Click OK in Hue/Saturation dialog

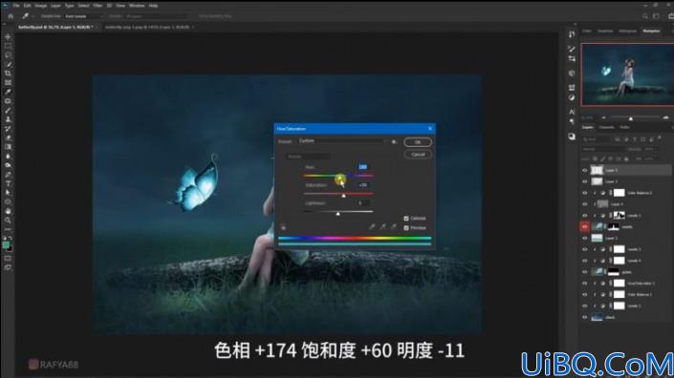click(x=418, y=142)
